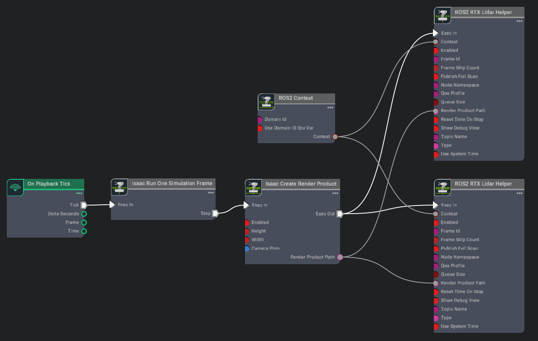Click Publish Full Scan port on top Lidar Helper
This screenshot has width=538, height=341.
[x=436, y=76]
